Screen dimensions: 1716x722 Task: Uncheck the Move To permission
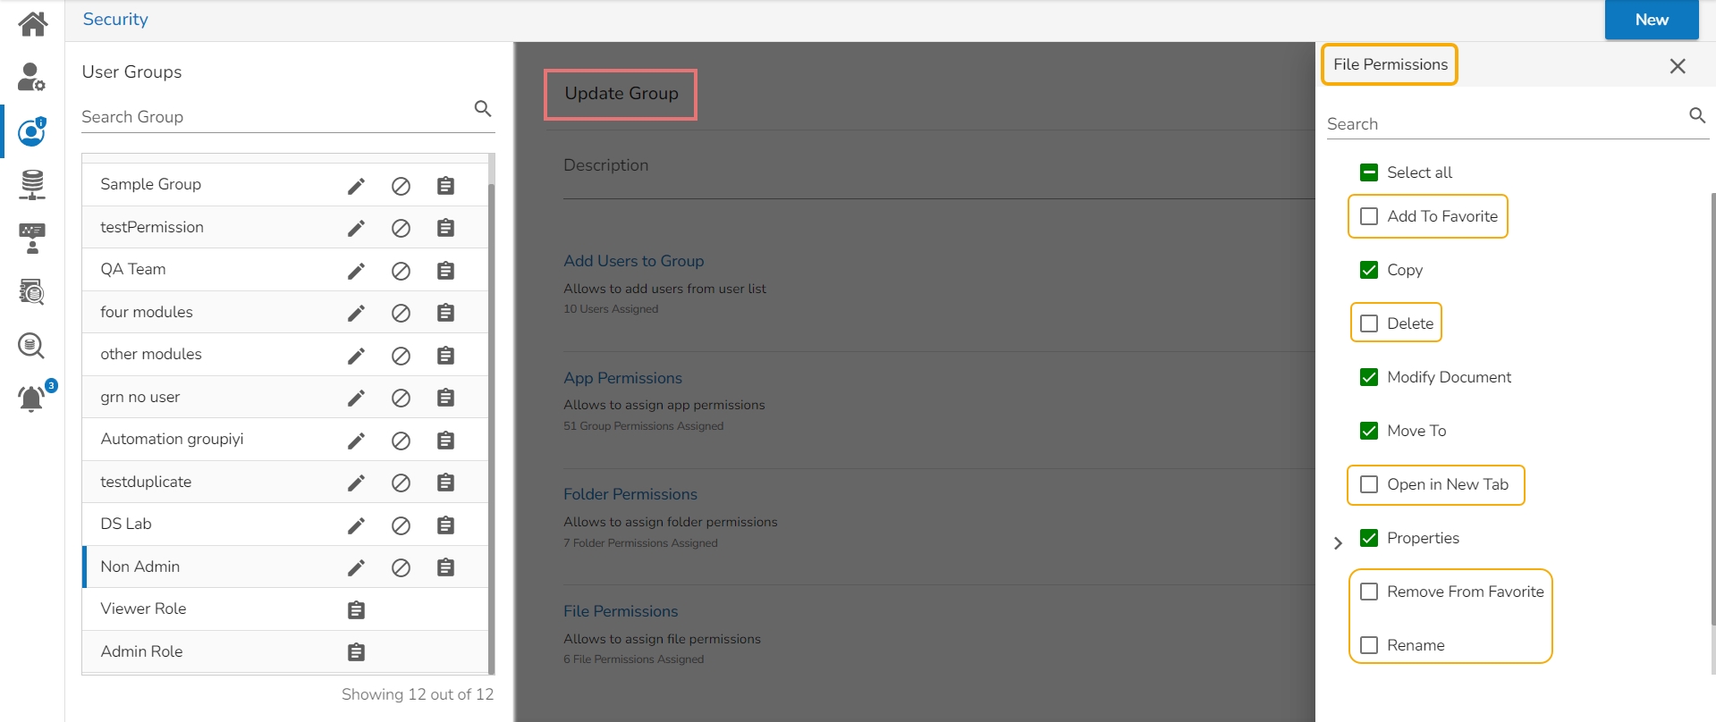point(1369,431)
